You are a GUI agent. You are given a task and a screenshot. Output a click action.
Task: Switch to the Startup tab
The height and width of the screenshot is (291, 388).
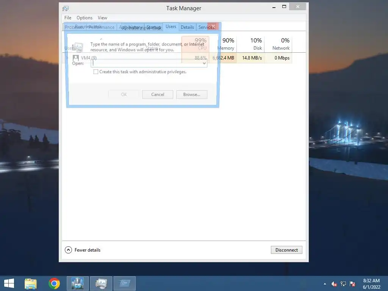[x=154, y=27]
